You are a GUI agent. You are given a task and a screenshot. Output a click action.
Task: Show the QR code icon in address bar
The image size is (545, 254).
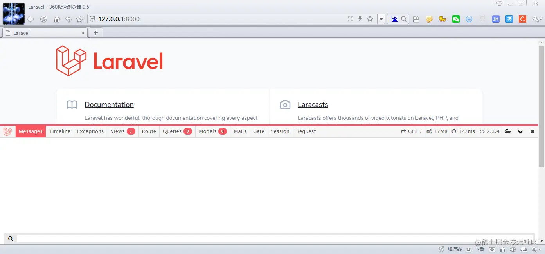pyautogui.click(x=351, y=19)
